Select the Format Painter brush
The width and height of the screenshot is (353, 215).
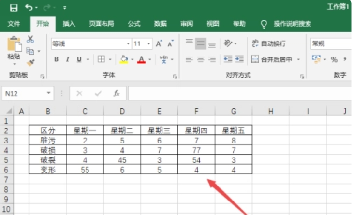coord(30,62)
